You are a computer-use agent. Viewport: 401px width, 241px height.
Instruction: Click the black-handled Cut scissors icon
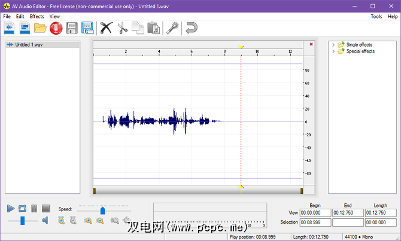106,28
